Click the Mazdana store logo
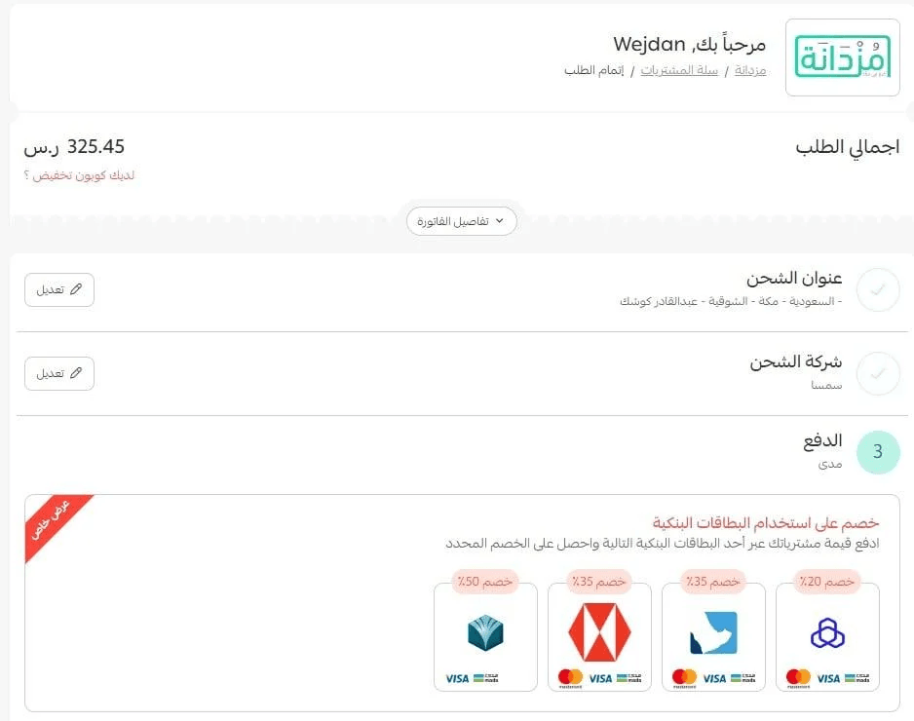This screenshot has height=721, width=914. 842,57
